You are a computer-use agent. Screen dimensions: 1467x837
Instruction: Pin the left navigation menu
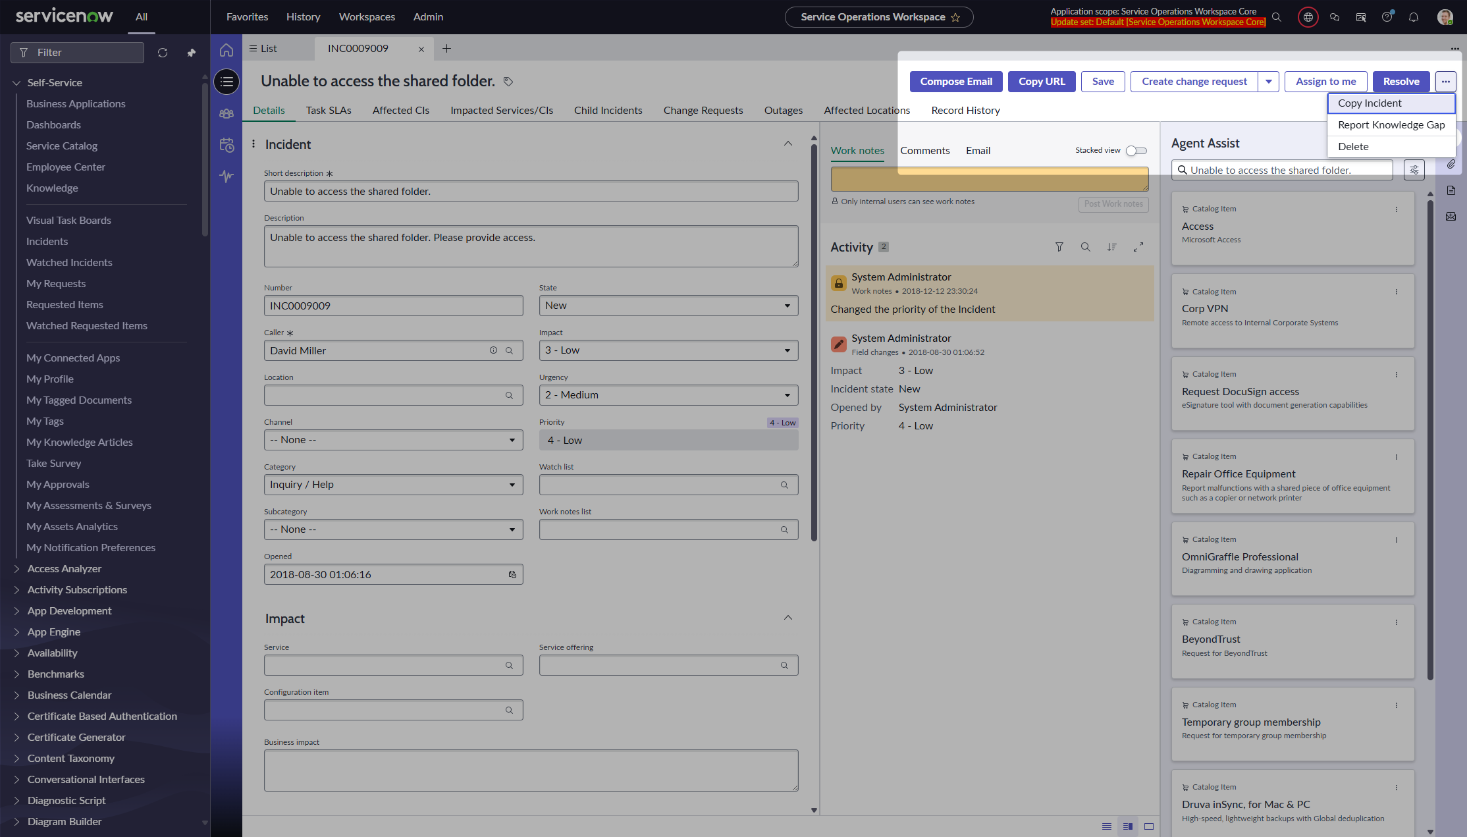click(x=192, y=53)
